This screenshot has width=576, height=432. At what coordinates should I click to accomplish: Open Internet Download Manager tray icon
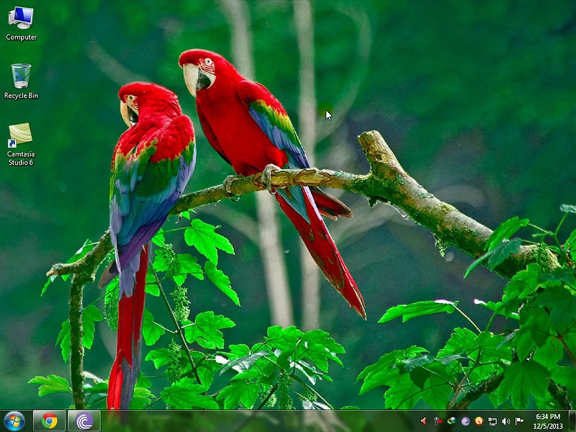pos(451,421)
